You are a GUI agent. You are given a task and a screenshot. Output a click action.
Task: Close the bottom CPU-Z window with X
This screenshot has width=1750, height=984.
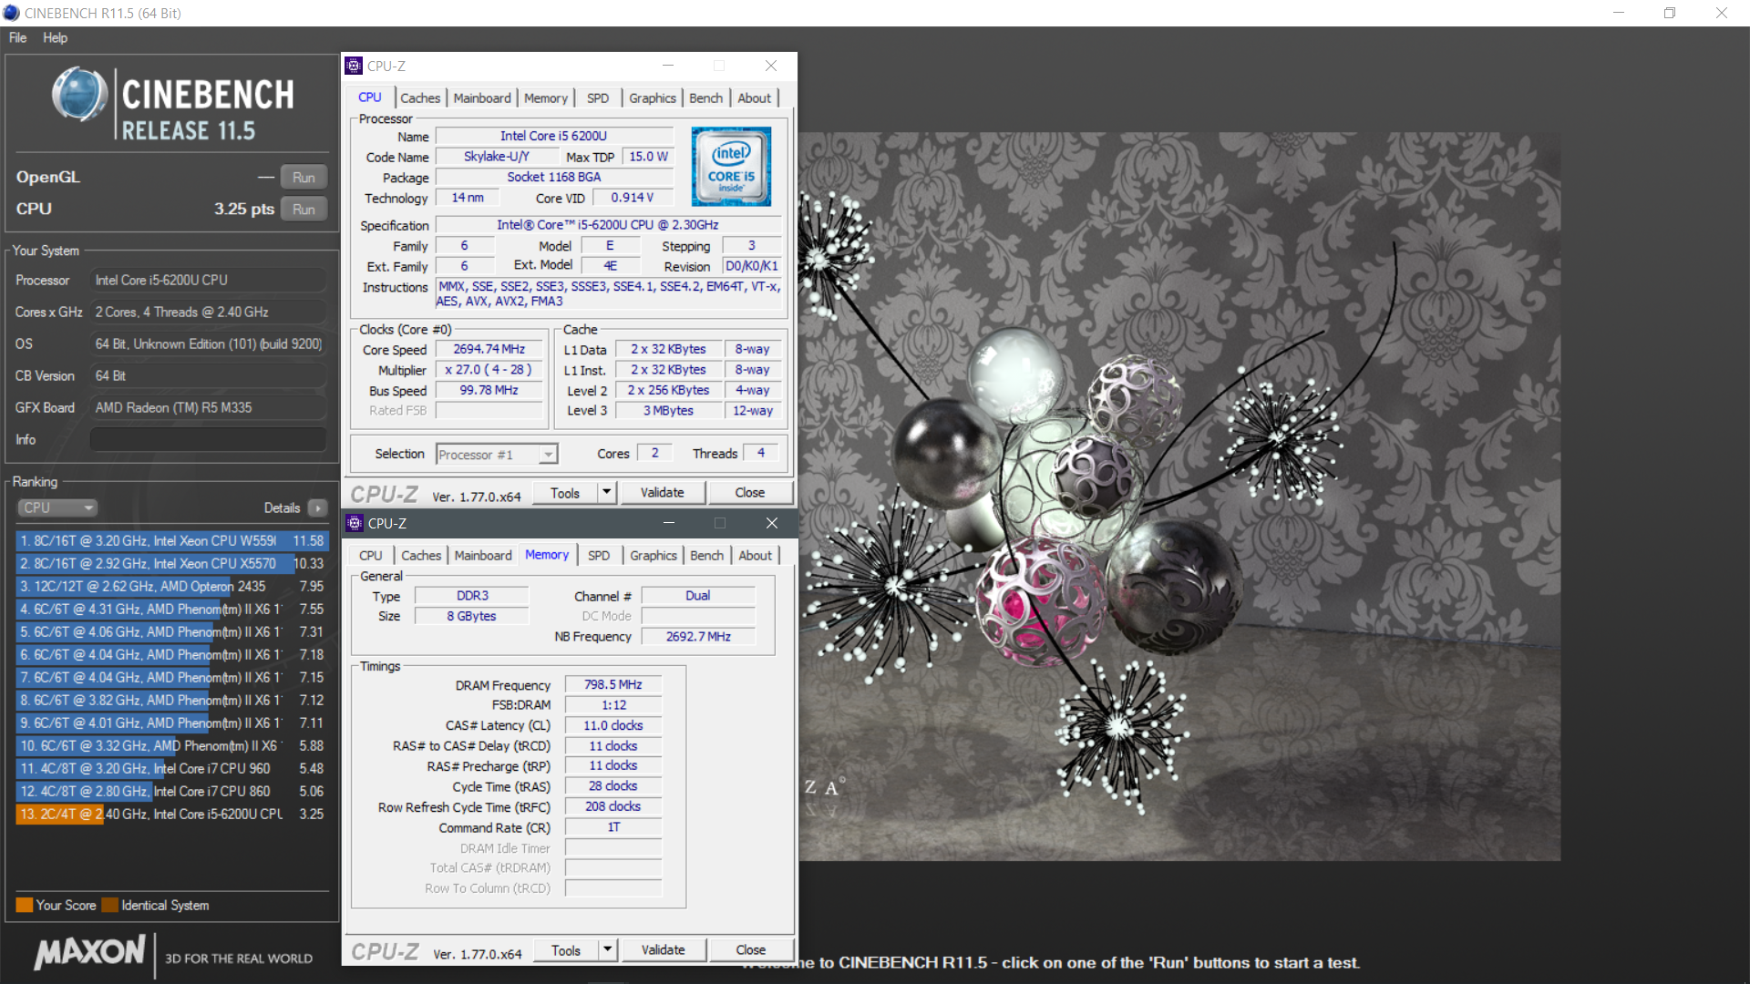click(772, 523)
